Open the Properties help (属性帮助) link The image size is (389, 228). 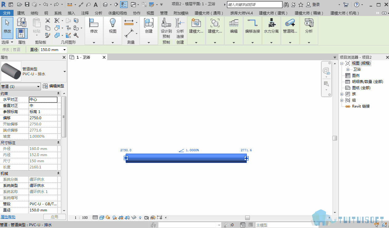coord(8,217)
